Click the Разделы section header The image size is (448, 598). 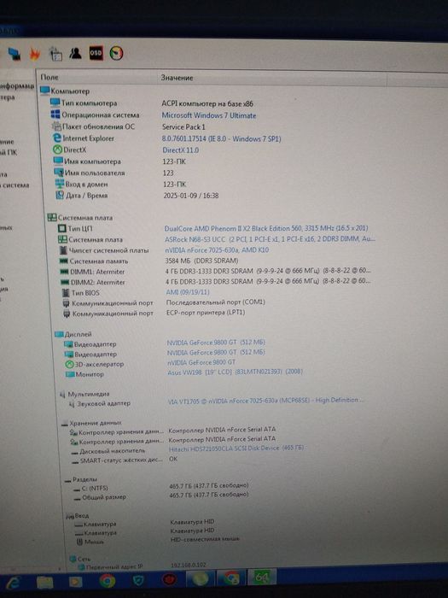point(85,479)
